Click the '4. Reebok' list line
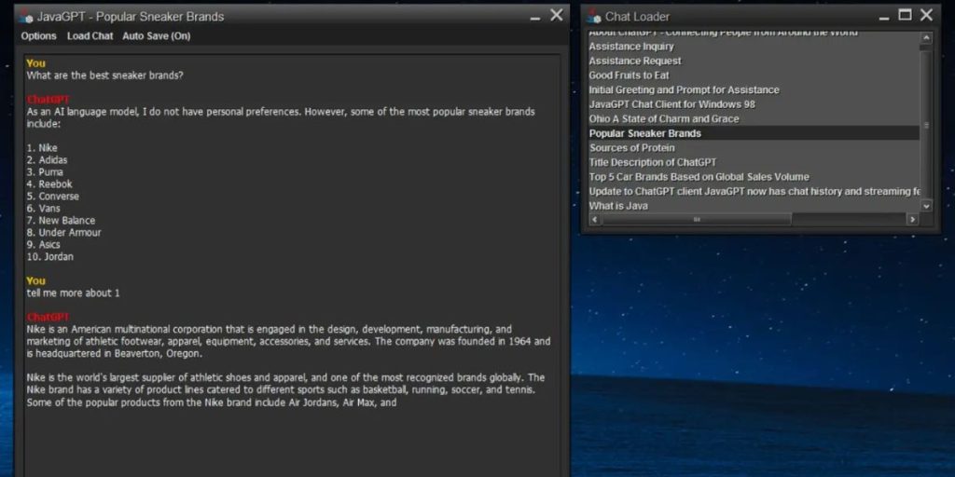 pos(49,184)
